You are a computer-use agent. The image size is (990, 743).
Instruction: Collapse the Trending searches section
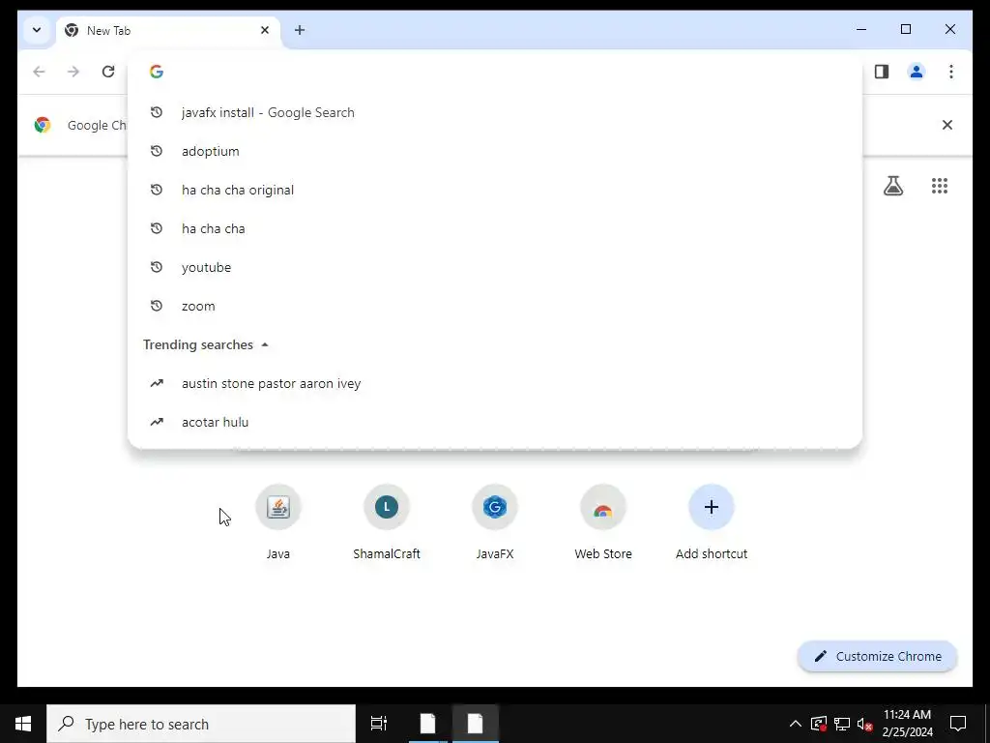(x=265, y=344)
